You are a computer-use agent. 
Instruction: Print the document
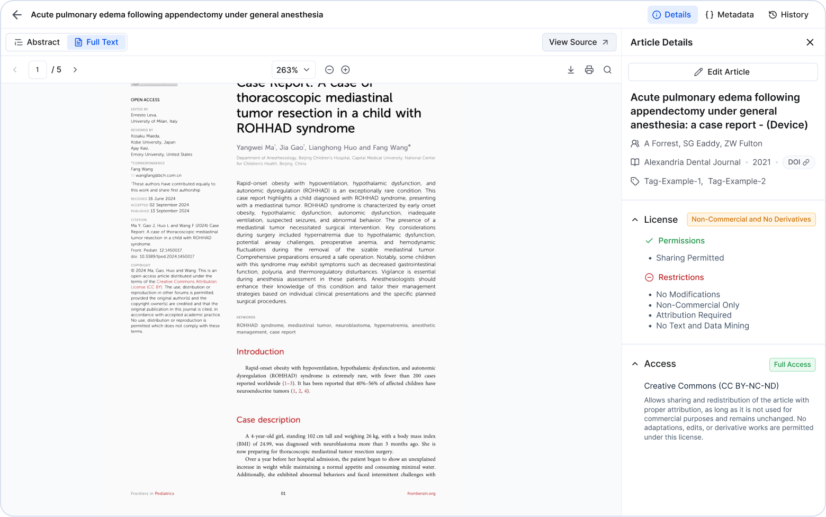click(589, 70)
